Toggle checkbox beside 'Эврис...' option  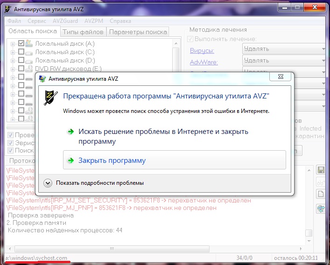coord(10,143)
